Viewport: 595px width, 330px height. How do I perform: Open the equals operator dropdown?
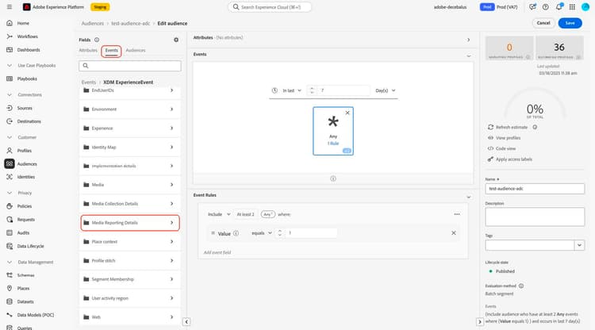(262, 233)
